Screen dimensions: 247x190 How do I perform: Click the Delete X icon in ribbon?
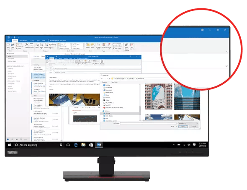27,45
